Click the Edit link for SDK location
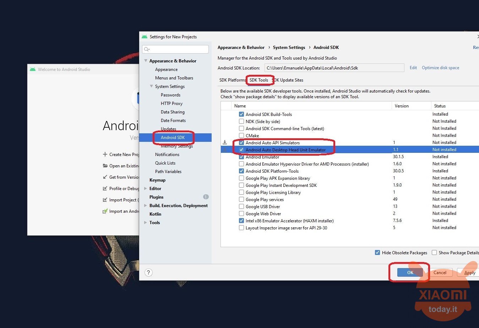479x328 pixels. [x=413, y=68]
